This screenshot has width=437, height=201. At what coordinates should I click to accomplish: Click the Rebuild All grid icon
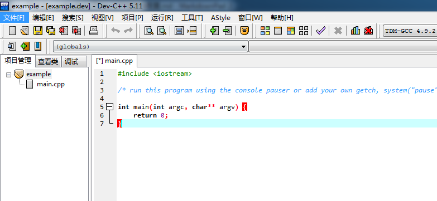pyautogui.click(x=304, y=31)
